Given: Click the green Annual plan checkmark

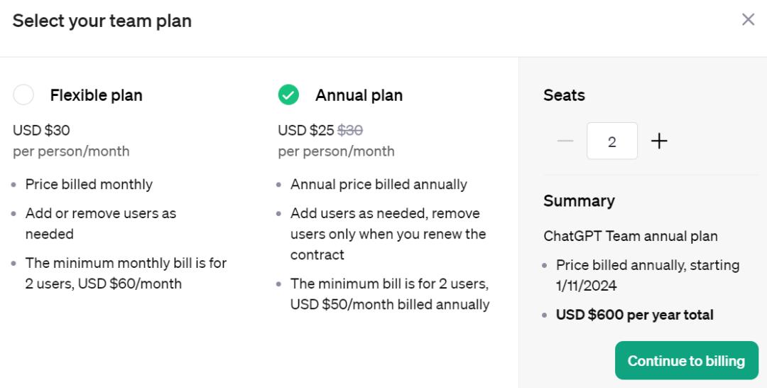Looking at the screenshot, I should point(288,95).
